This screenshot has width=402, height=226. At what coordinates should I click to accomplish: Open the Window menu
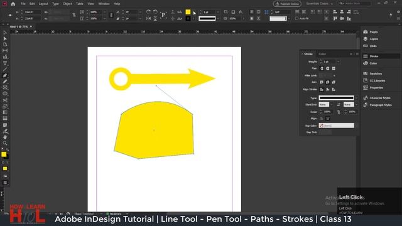pyautogui.click(x=104, y=4)
